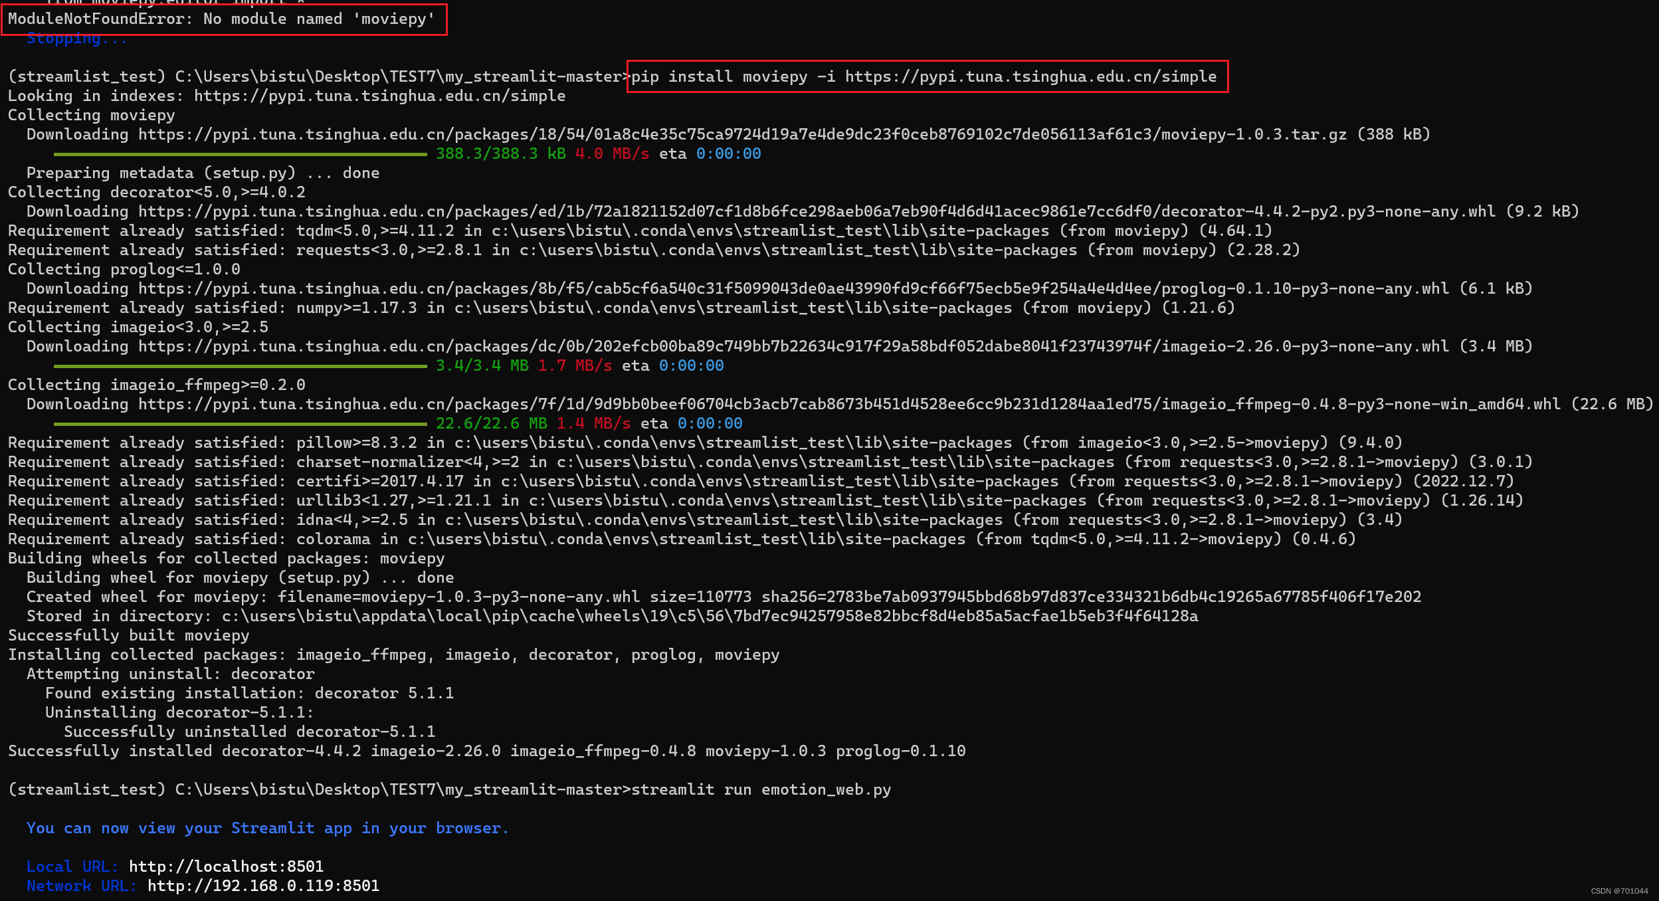The image size is (1659, 901).
Task: Click the blue 'Stopping...' text
Action: [x=76, y=39]
